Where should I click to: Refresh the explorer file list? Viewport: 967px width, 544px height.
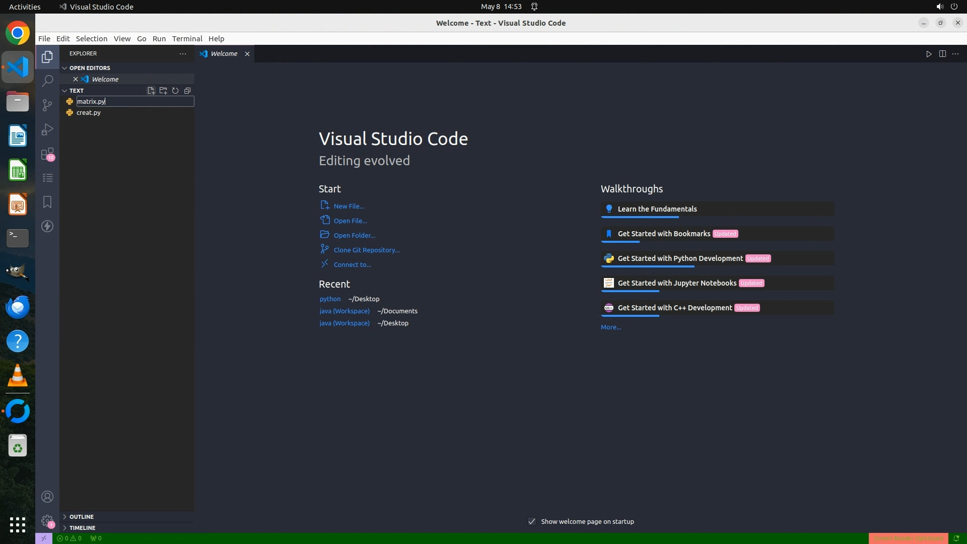click(175, 91)
